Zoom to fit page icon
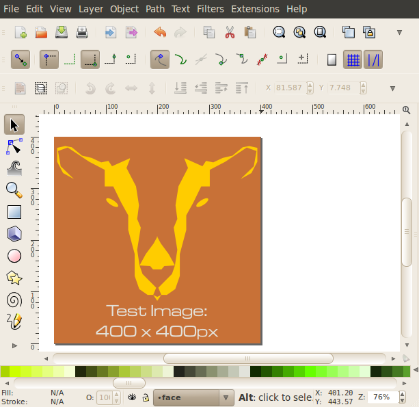 tap(320, 32)
